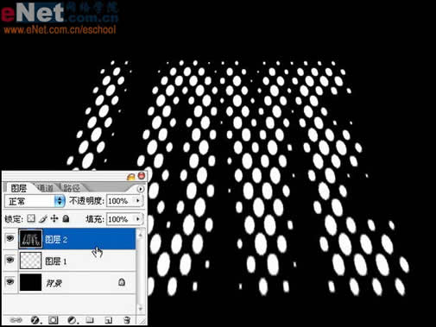The width and height of the screenshot is (436, 327).
Task: Lock transparent pixels
Action: tap(31, 219)
